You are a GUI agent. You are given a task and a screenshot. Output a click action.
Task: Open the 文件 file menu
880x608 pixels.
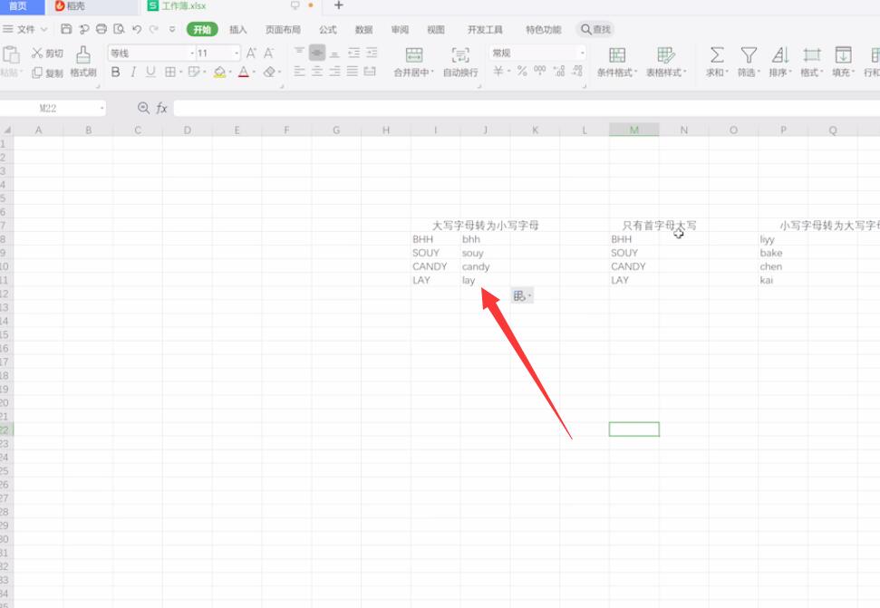[24, 29]
